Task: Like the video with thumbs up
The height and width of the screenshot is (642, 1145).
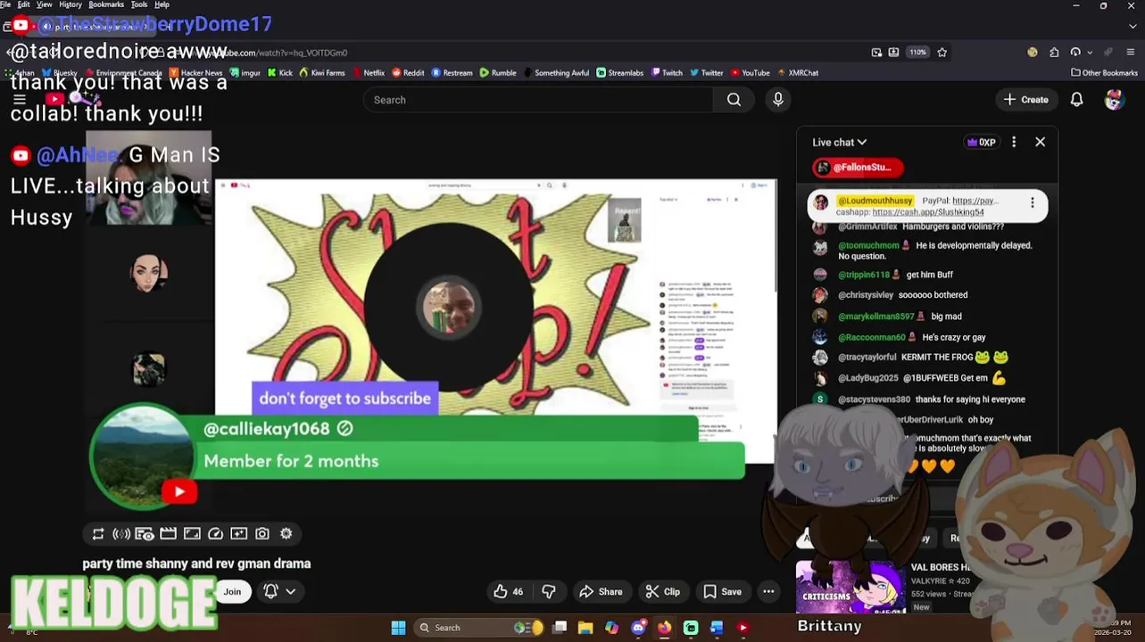Action: pos(509,591)
